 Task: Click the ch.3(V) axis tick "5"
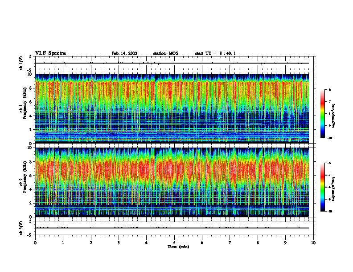coord(31,221)
